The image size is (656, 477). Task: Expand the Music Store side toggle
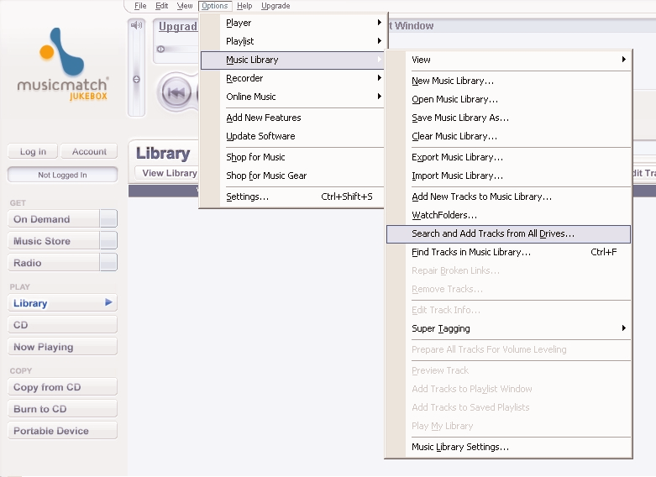(109, 240)
